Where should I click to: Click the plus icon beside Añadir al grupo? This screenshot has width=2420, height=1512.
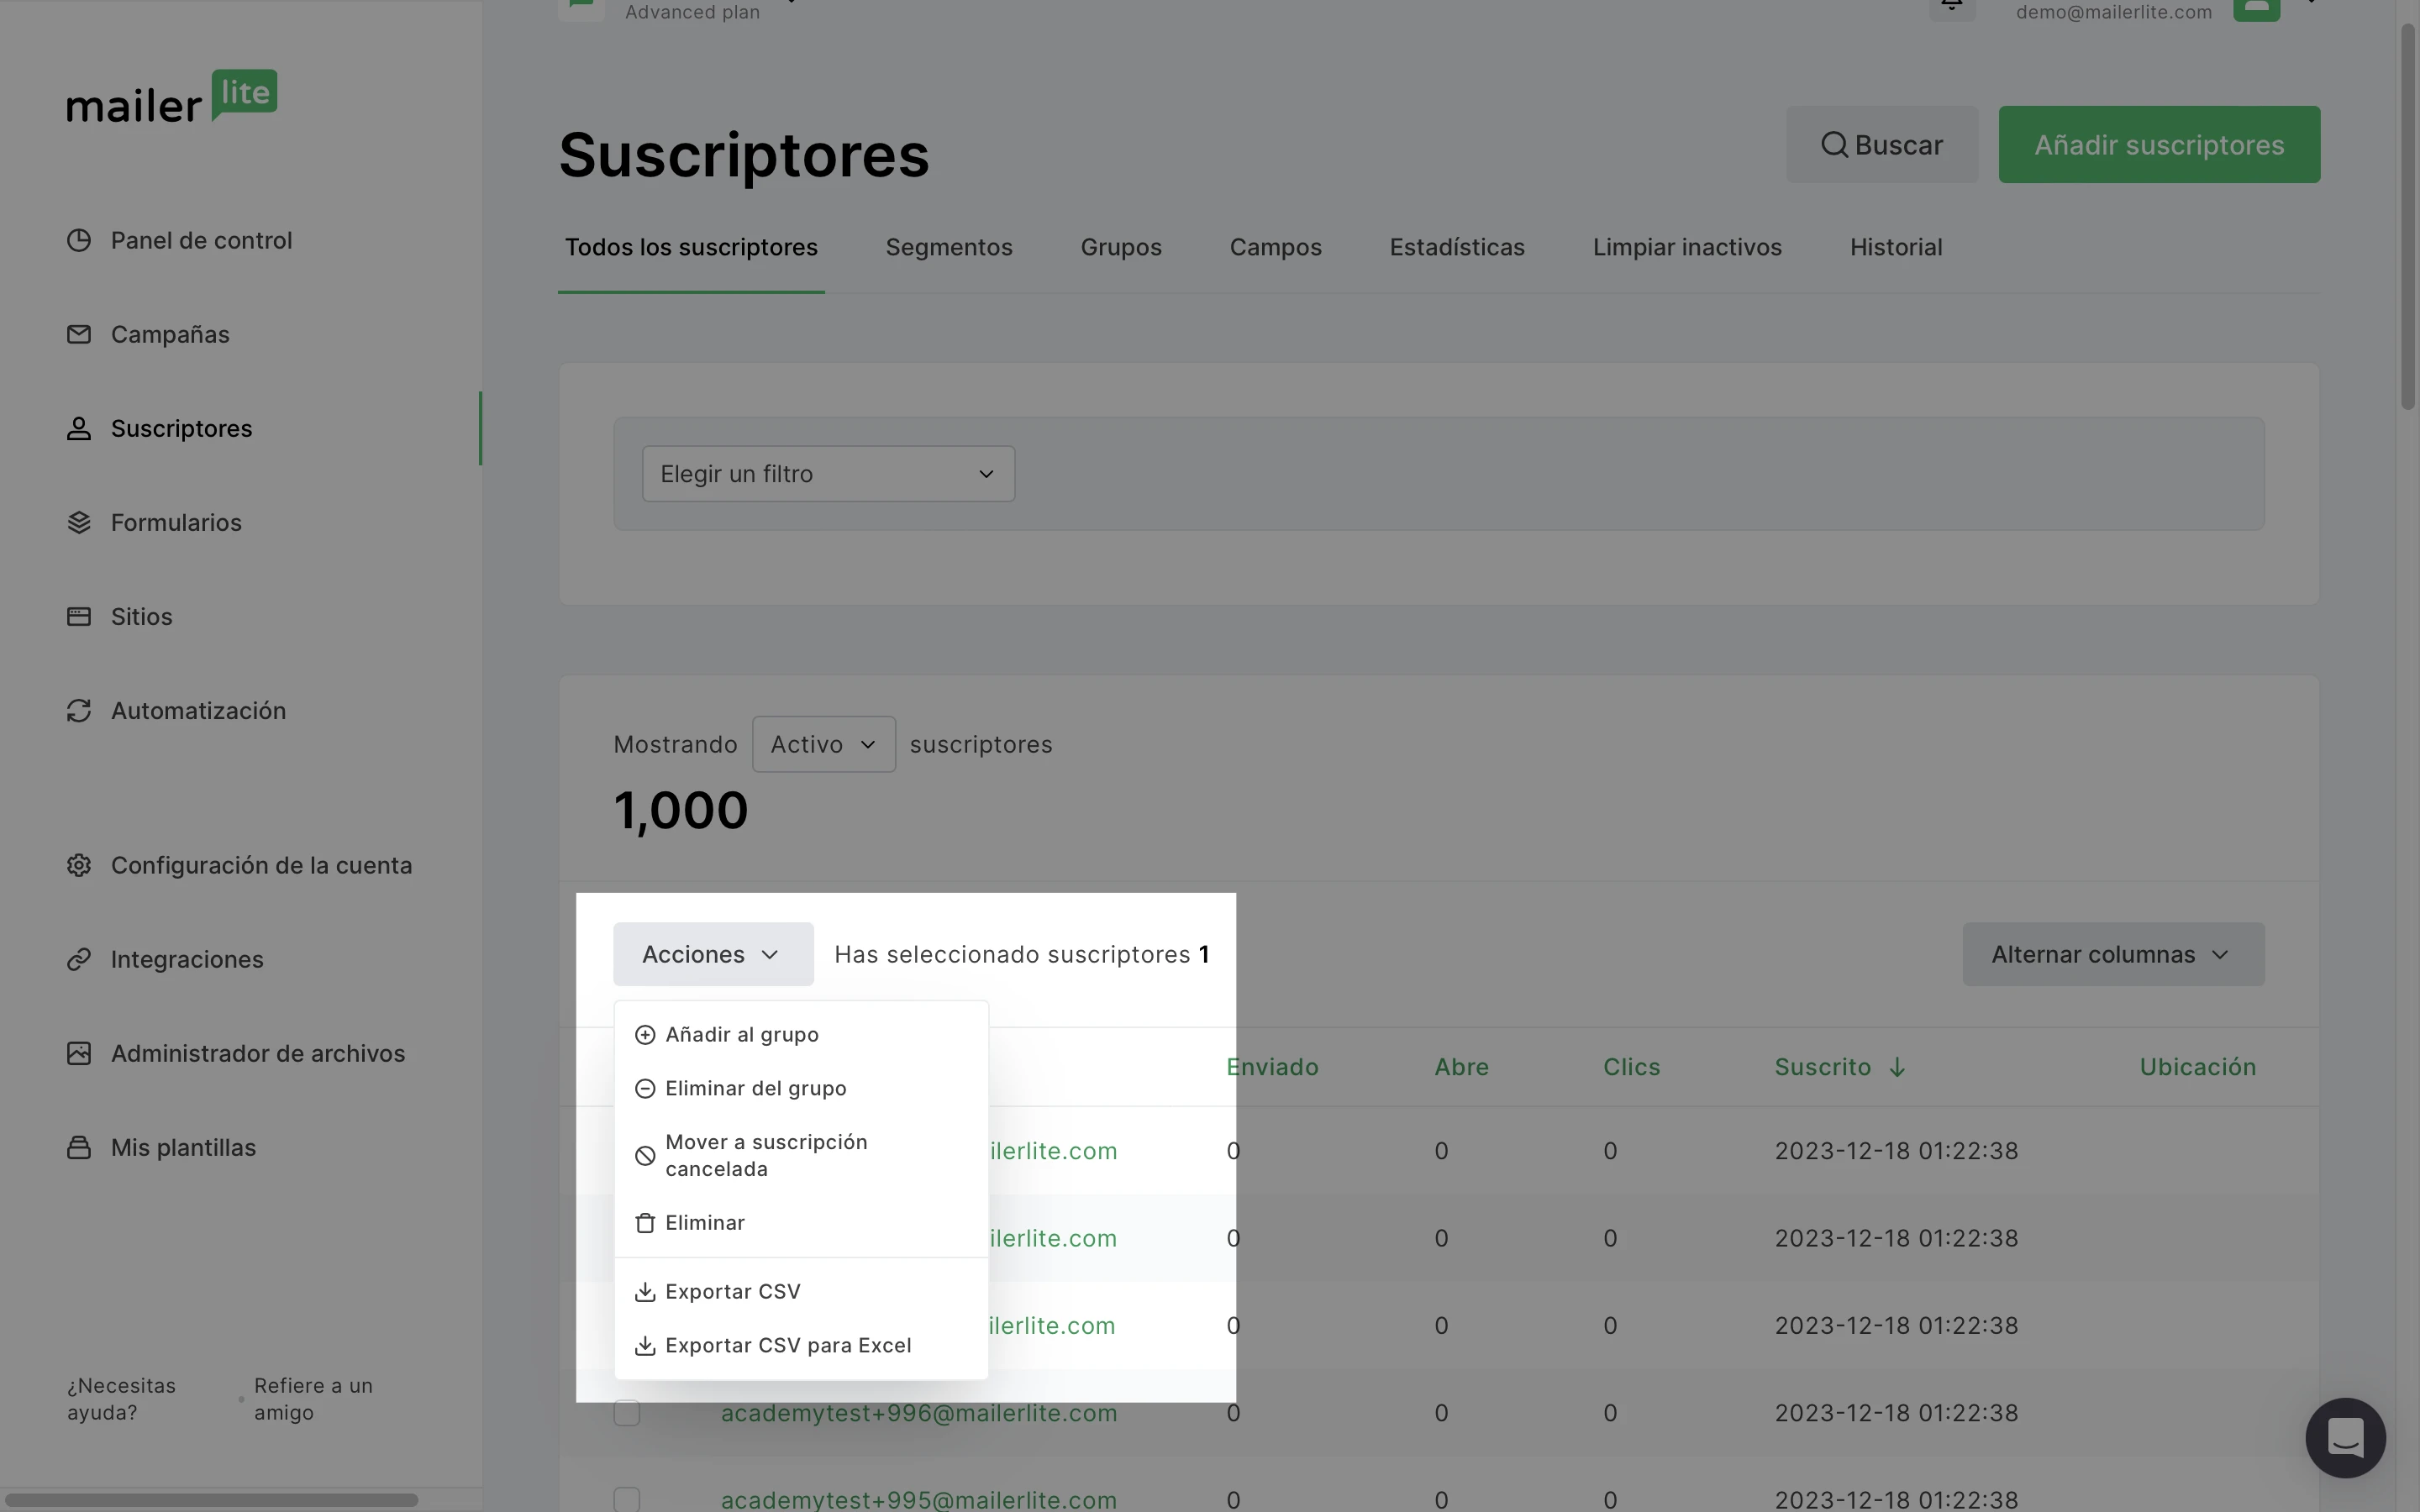tap(645, 1035)
